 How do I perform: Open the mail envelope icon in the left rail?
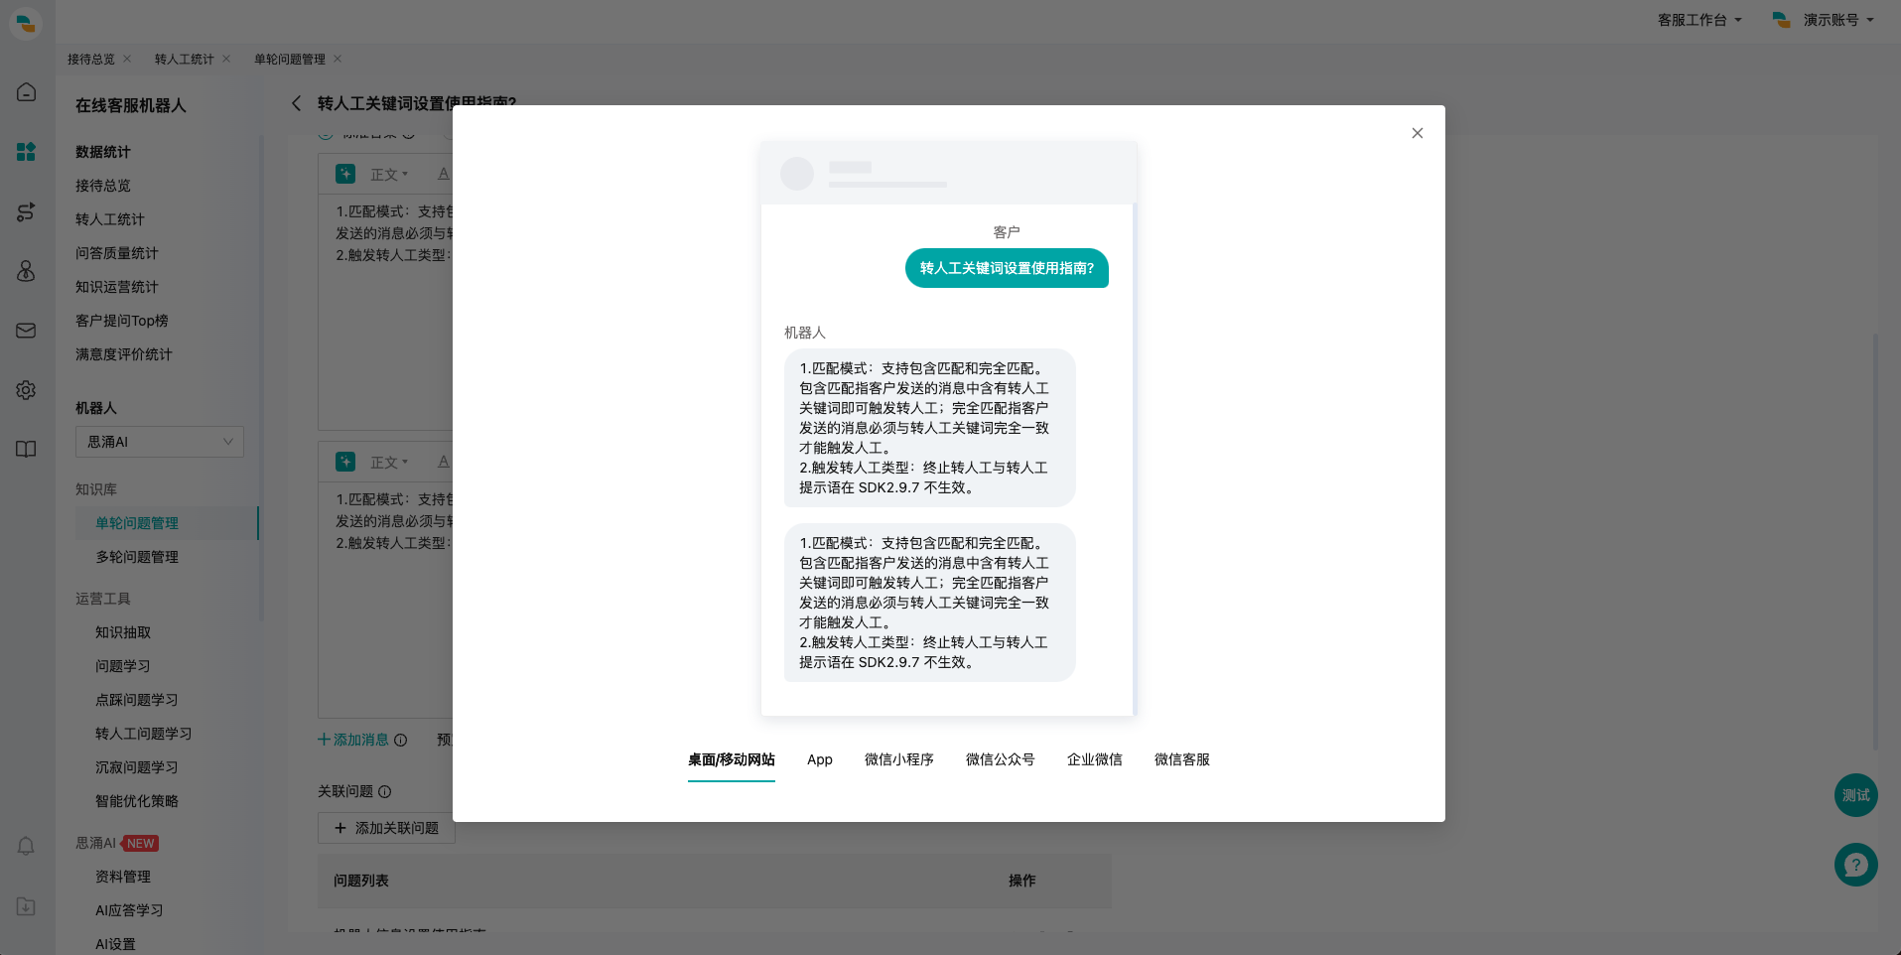[26, 331]
